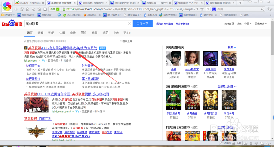The image size is (274, 147).
Task: Open 多玩游戏网 英雄联盟LOL result link
Action: pyautogui.click(x=67, y=94)
